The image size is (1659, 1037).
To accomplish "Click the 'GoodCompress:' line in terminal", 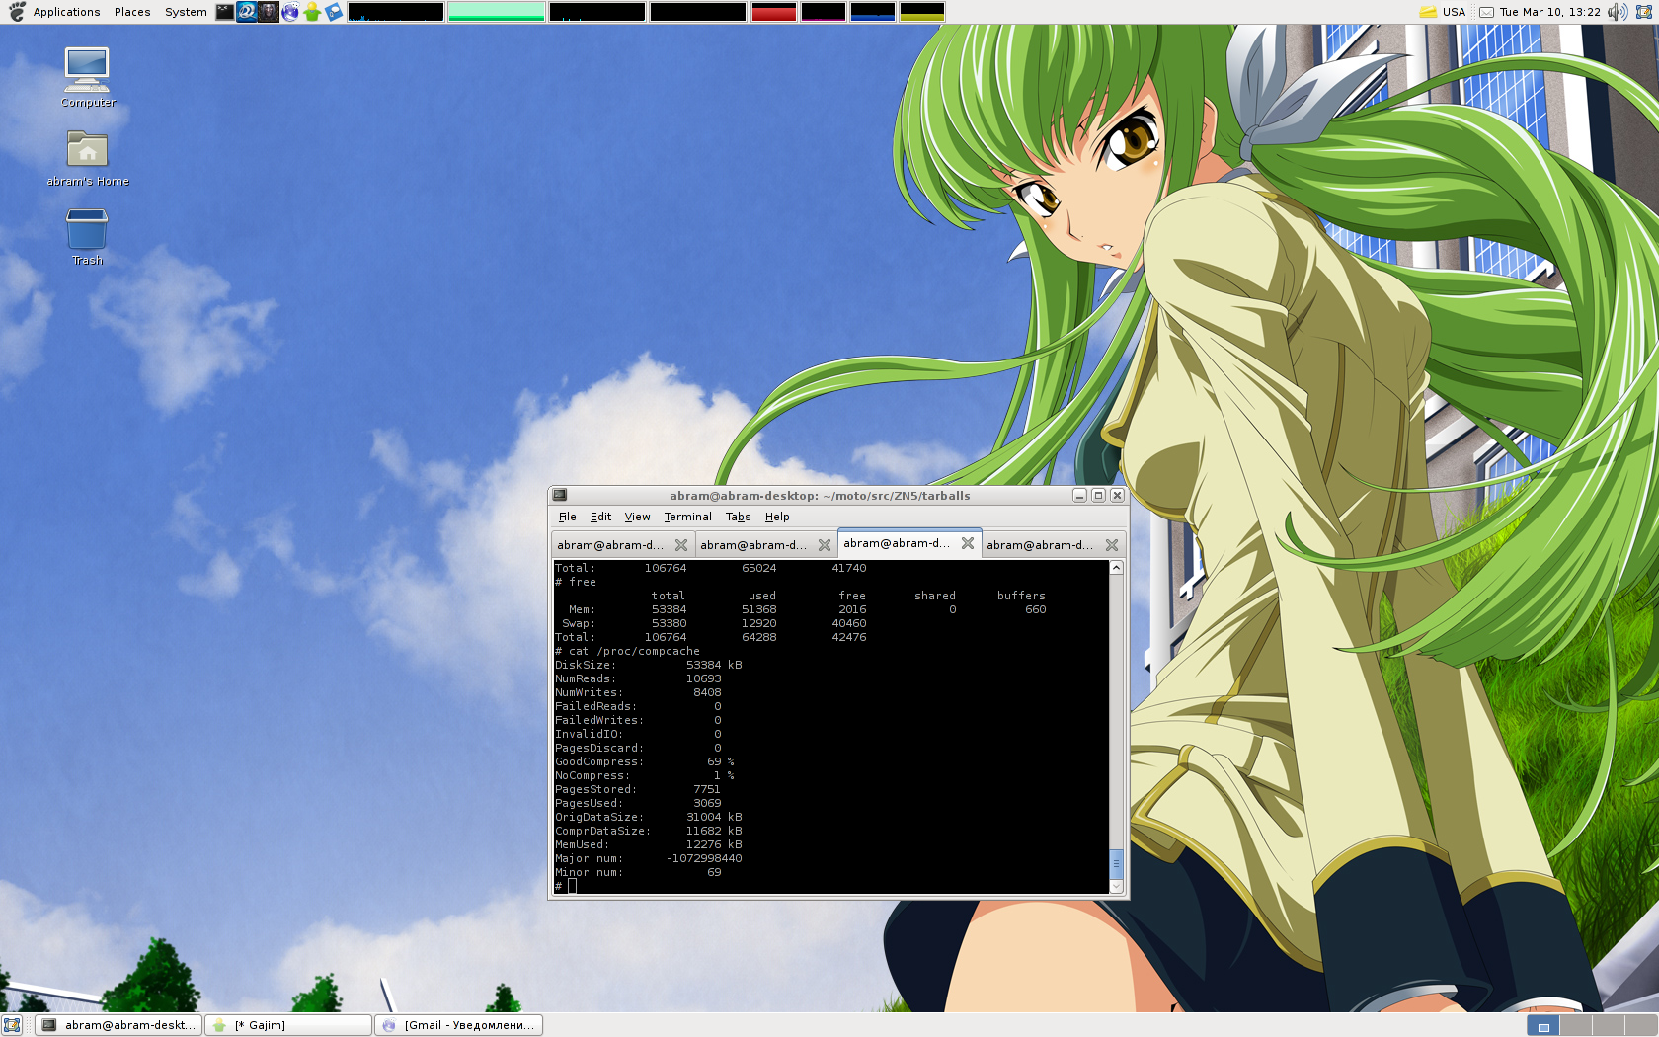I will point(644,761).
